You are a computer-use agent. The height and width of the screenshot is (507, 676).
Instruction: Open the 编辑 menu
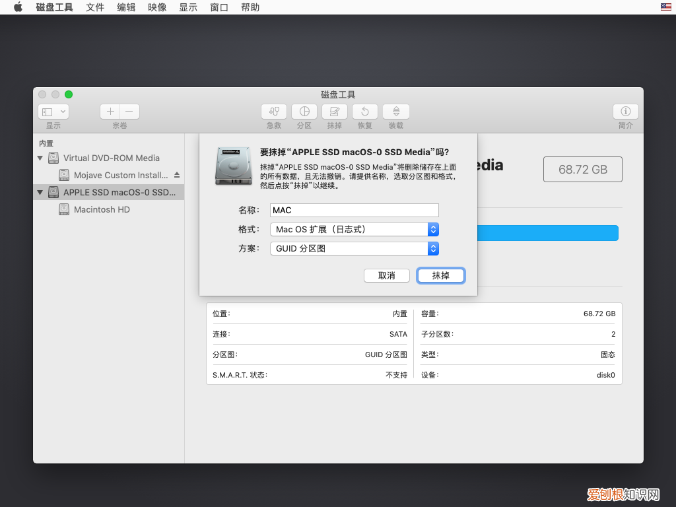126,7
